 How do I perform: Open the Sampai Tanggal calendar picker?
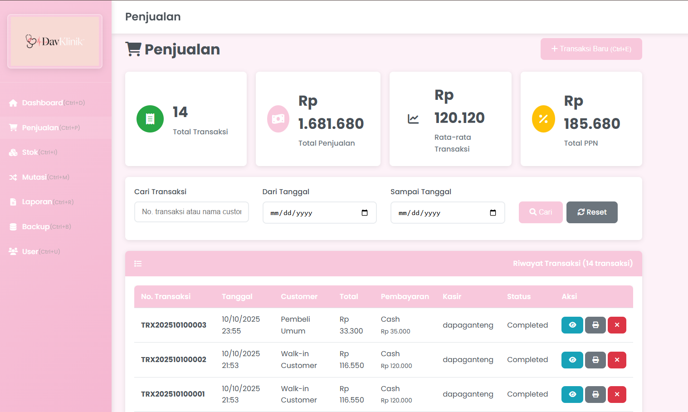tap(493, 213)
